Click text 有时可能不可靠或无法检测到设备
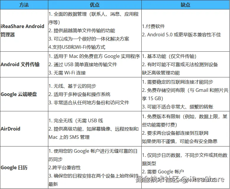The width and height of the screenshot is (230, 189). [183, 64]
